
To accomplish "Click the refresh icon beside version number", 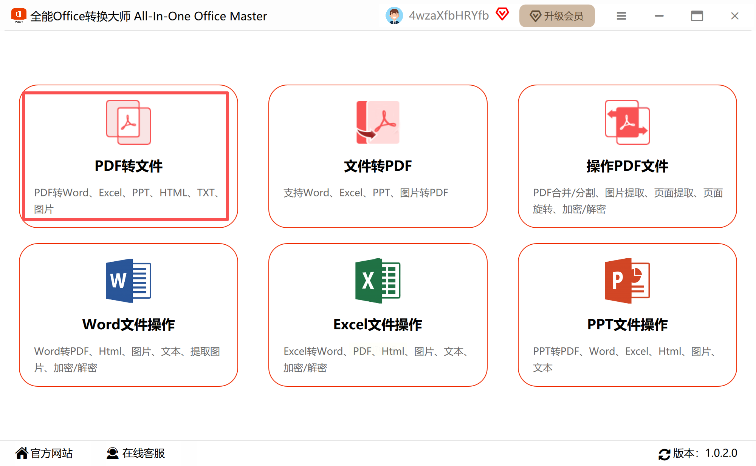I will 664,454.
